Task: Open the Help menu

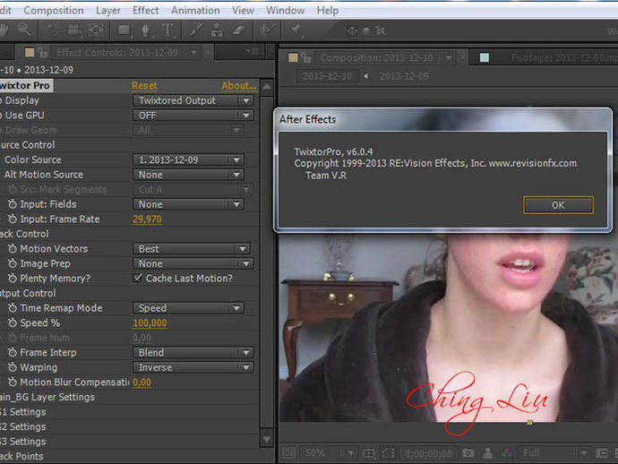Action: pyautogui.click(x=328, y=10)
